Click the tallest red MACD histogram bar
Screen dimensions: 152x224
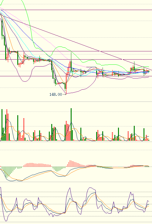(x=70, y=164)
